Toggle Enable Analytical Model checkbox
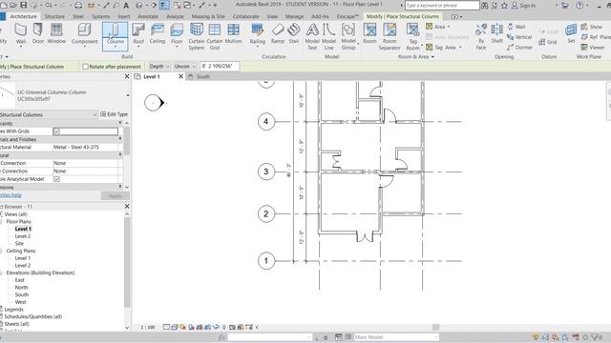The width and height of the screenshot is (611, 343). (x=56, y=179)
